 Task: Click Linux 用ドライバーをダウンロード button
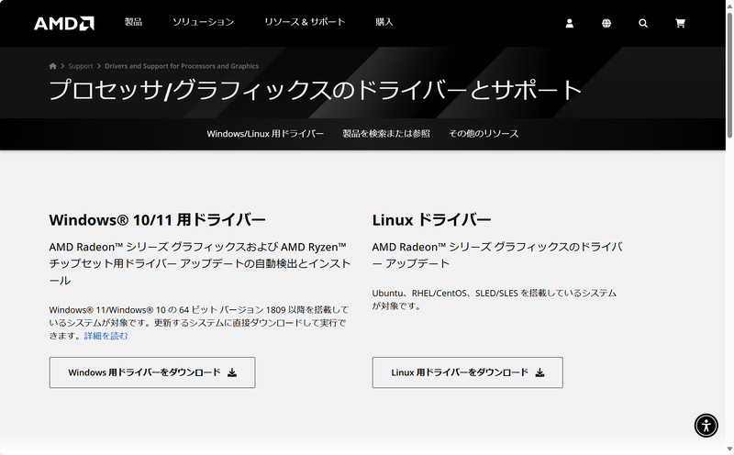coord(468,372)
